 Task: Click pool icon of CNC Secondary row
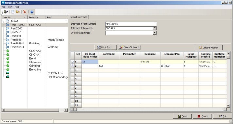point(8,77)
